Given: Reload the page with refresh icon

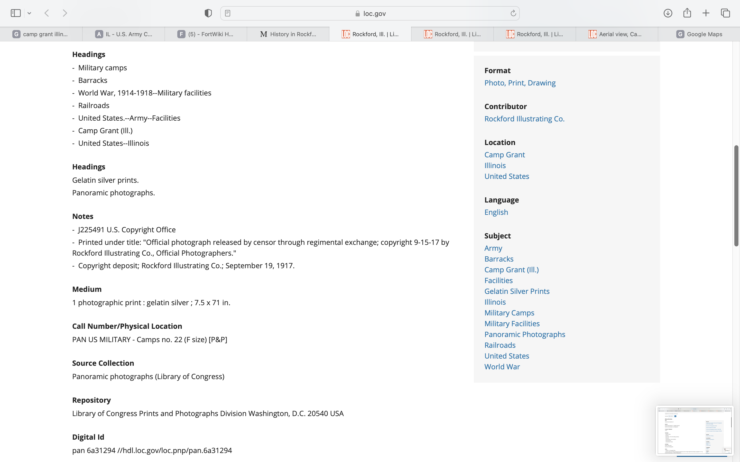Looking at the screenshot, I should pyautogui.click(x=513, y=13).
